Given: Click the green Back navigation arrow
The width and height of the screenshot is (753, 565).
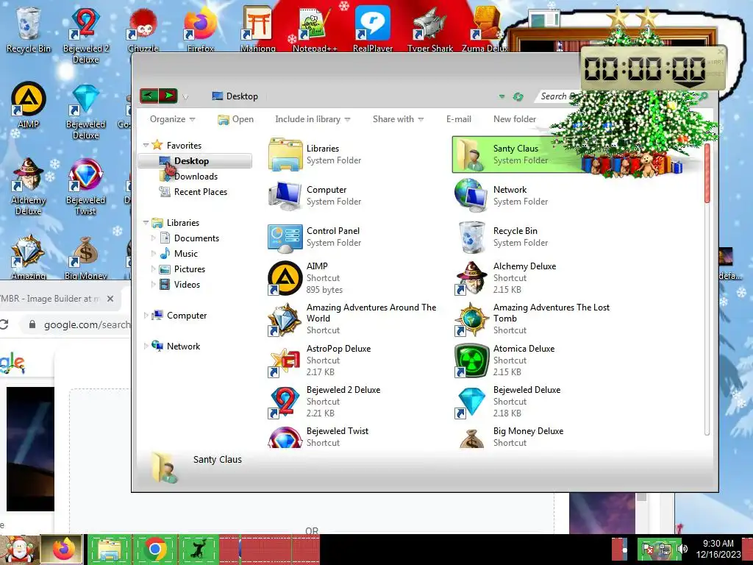Looking at the screenshot, I should [149, 96].
